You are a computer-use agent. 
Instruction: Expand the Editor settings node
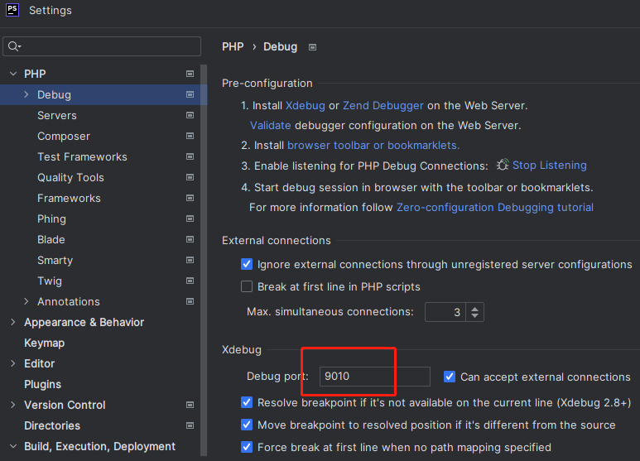(x=13, y=363)
